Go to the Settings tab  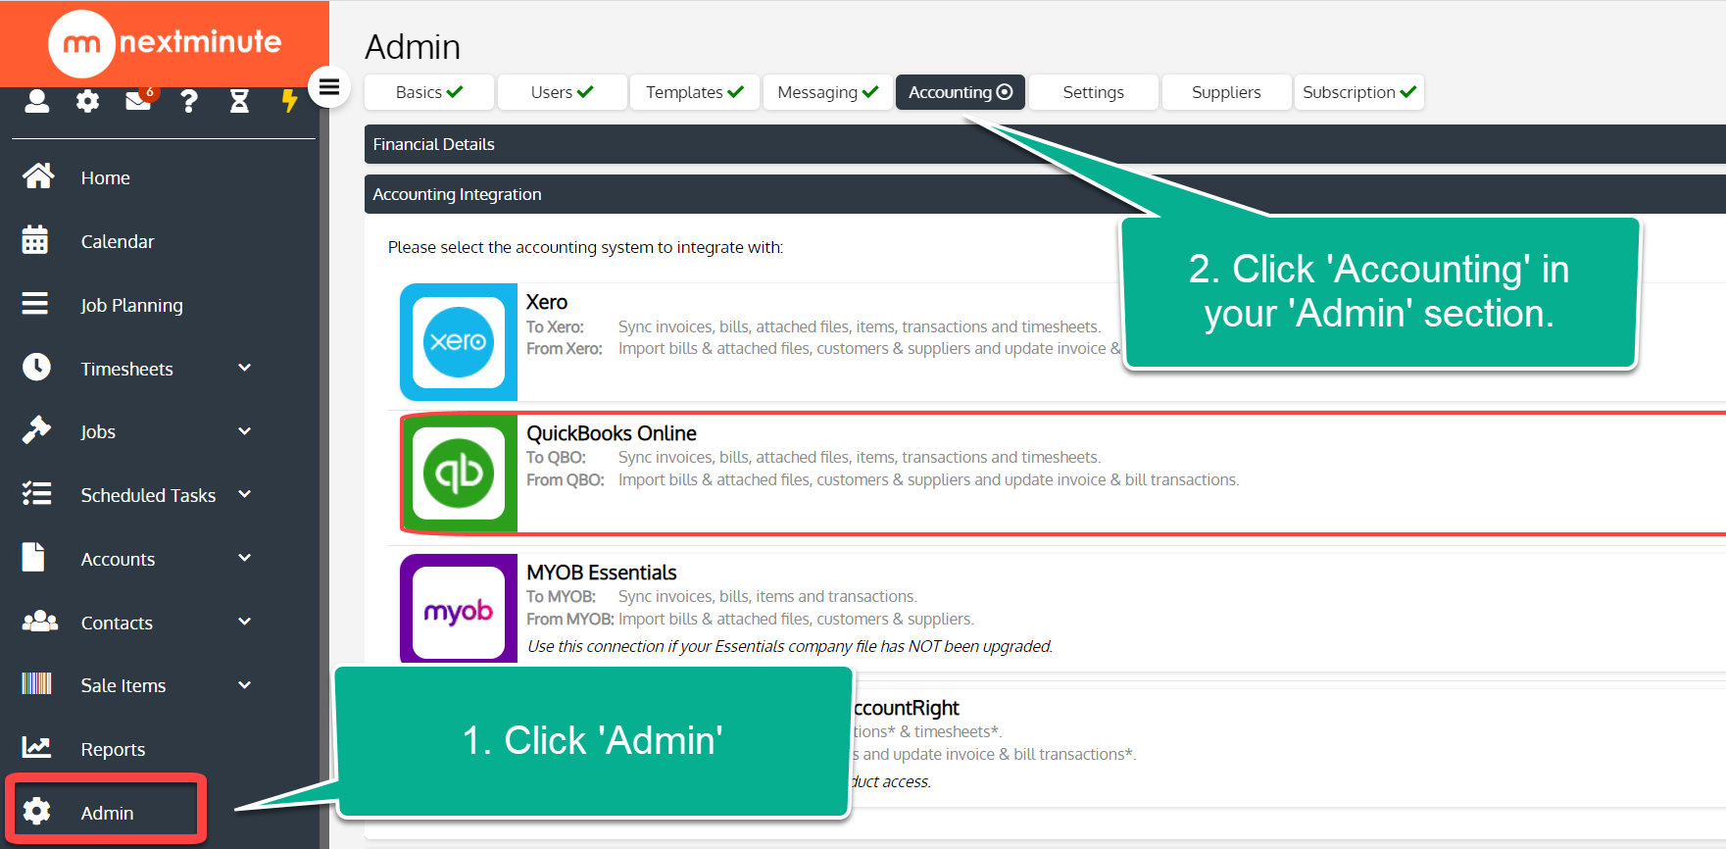1094,92
